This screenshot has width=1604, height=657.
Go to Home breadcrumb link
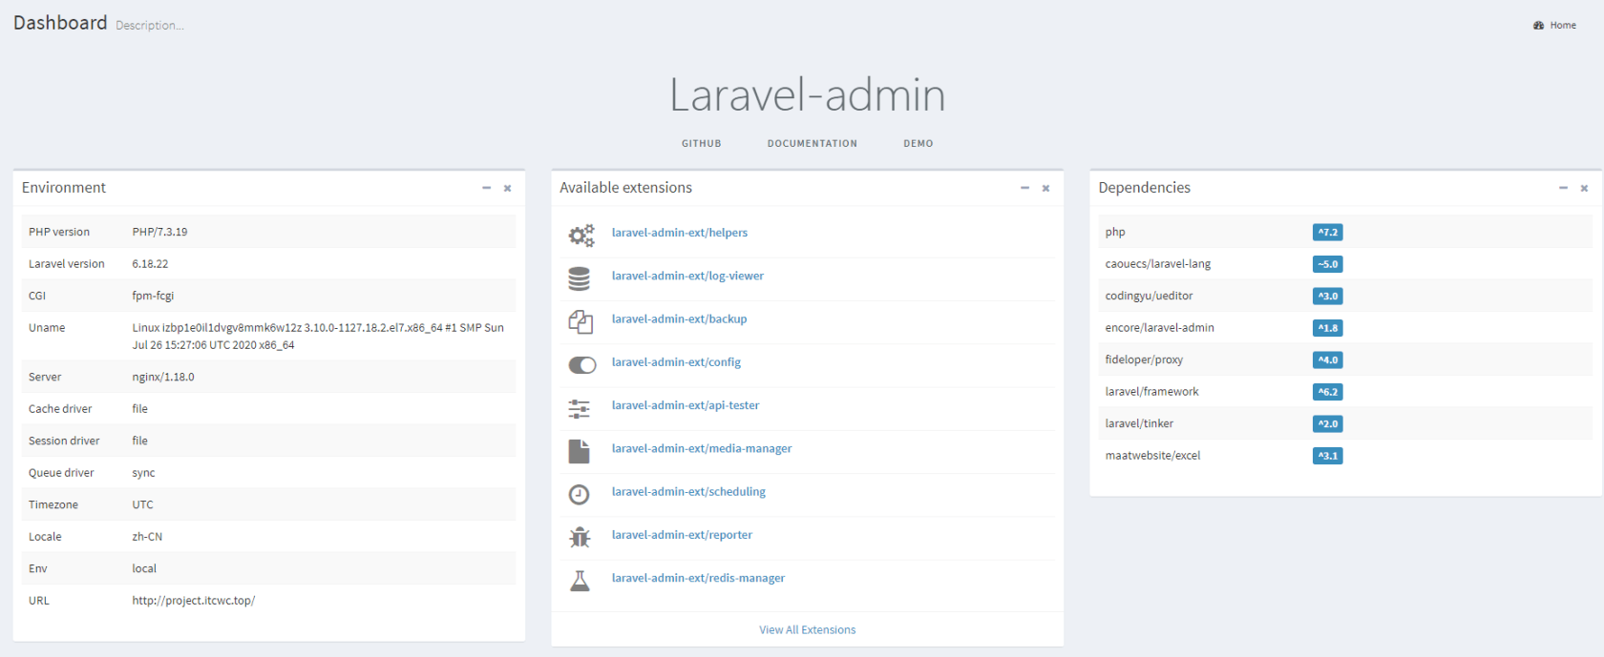click(1563, 26)
